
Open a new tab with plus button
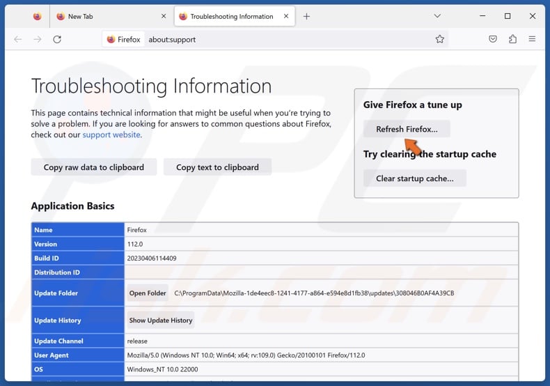pos(306,16)
